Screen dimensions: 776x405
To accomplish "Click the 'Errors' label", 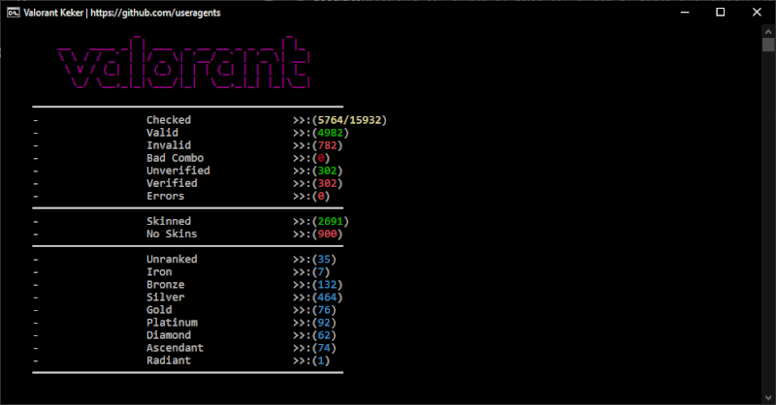I will 165,196.
